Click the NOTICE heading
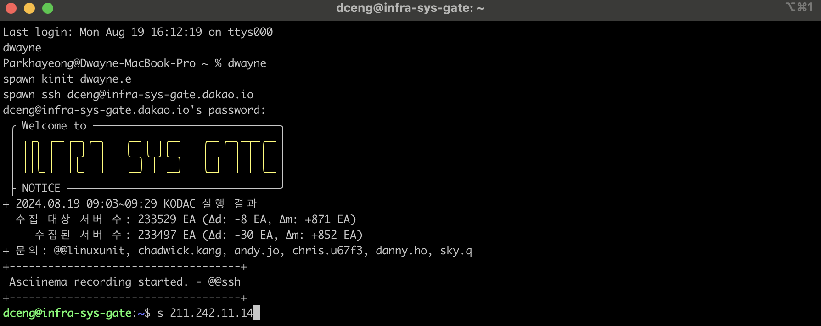This screenshot has height=326, width=821. point(41,188)
